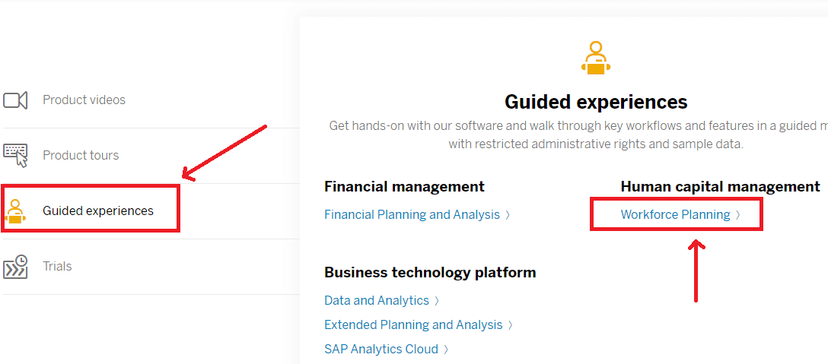828x364 pixels.
Task: Open the Financial Planning and Analysis link
Action: click(412, 215)
